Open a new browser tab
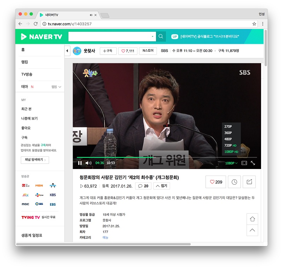Image resolution: width=283 pixels, height=268 pixels. pos(105,16)
